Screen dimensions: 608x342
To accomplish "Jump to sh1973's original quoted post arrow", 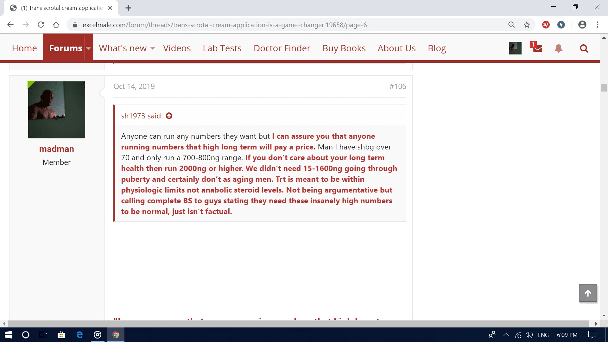I will tap(169, 116).
